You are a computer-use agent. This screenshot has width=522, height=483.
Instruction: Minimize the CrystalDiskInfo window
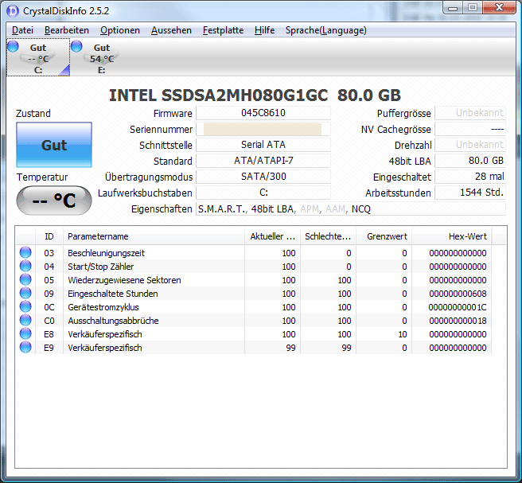(x=453, y=7)
